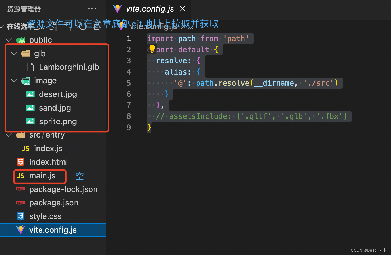Click the lightbulb quick fix icon on line 2
Image resolution: width=391 pixels, height=255 pixels.
(152, 48)
